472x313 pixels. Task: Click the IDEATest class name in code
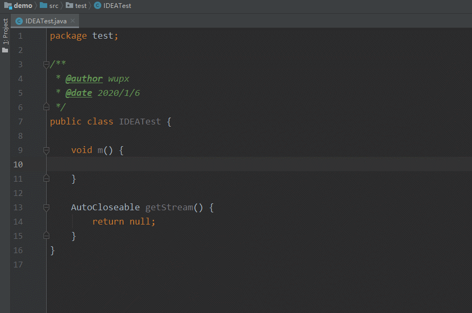click(140, 122)
